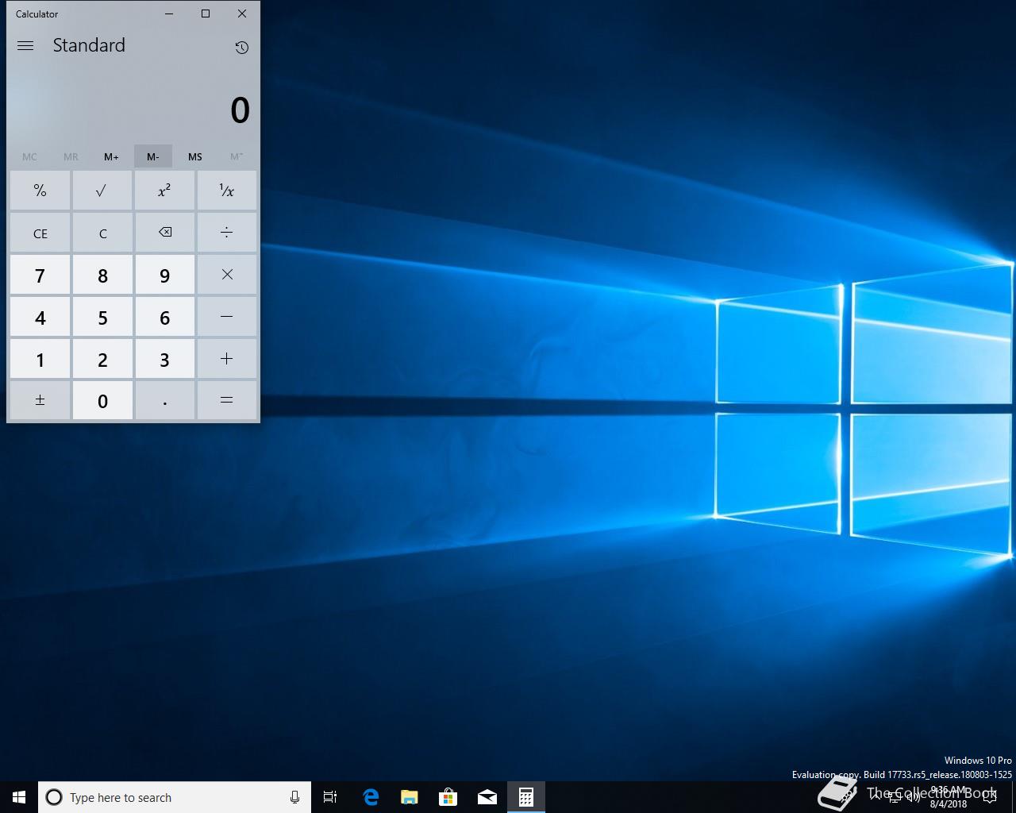Click the number 7 key
The width and height of the screenshot is (1016, 813).
40,275
